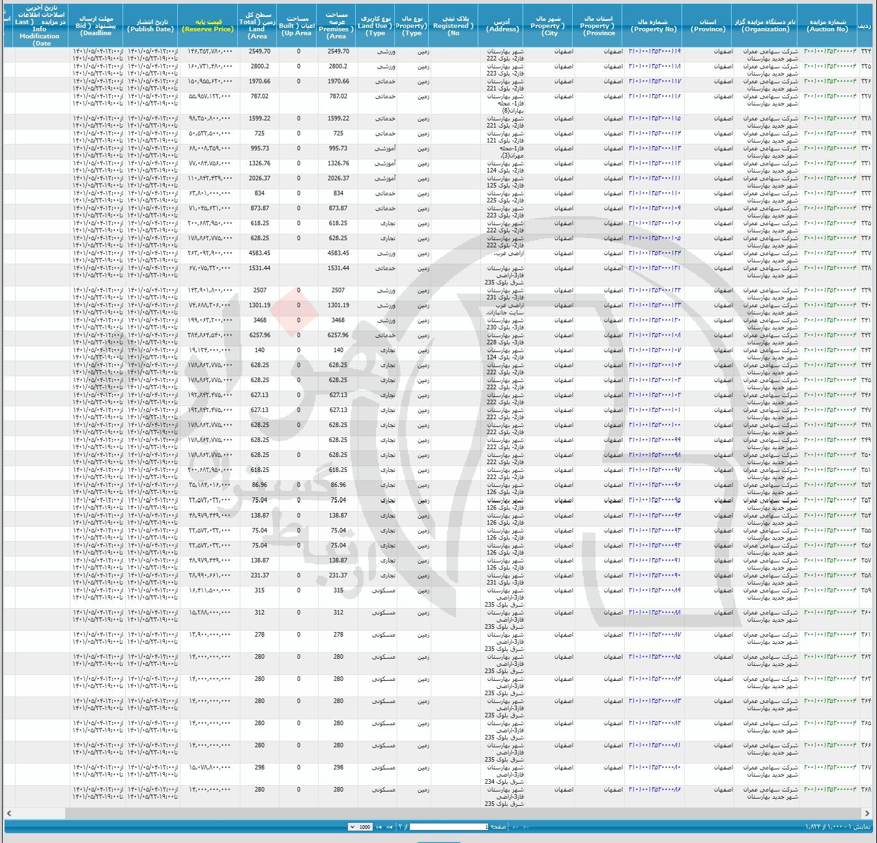Click the Land Use Type column header
Viewport: 877px width, 843px height.
pyautogui.click(x=376, y=25)
